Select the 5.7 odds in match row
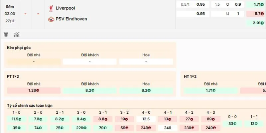 coord(256,14)
